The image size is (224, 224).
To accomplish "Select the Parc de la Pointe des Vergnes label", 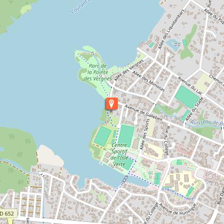I will click(98, 72).
